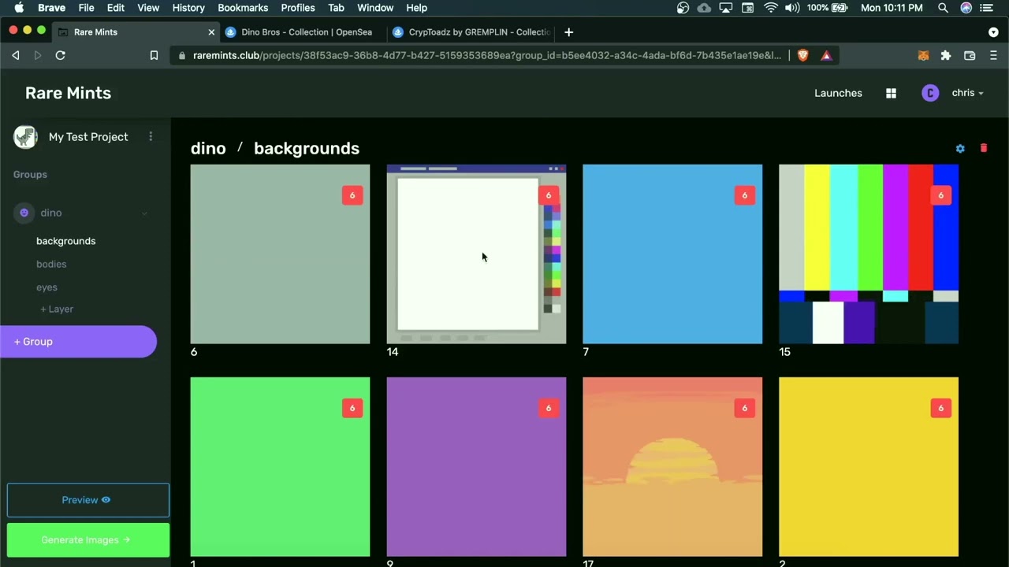The width and height of the screenshot is (1009, 567).
Task: Open the Launches link
Action: coord(838,93)
